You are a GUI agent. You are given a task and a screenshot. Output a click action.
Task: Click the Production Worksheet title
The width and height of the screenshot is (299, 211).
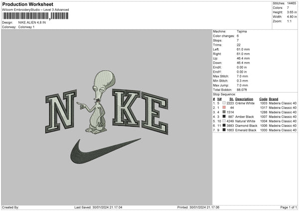tap(28, 4)
